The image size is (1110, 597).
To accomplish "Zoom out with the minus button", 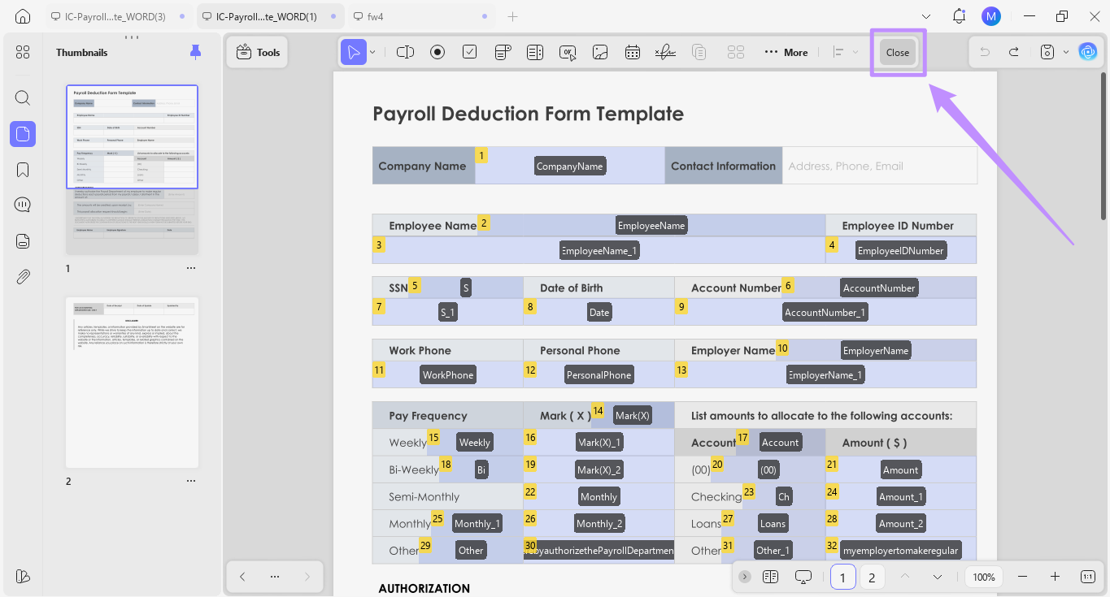I will coord(1023,577).
